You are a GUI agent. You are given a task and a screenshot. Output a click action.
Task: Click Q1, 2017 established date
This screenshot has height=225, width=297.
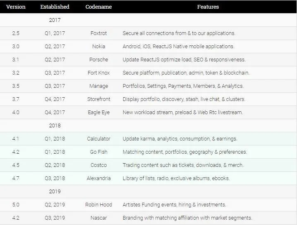tap(55, 33)
